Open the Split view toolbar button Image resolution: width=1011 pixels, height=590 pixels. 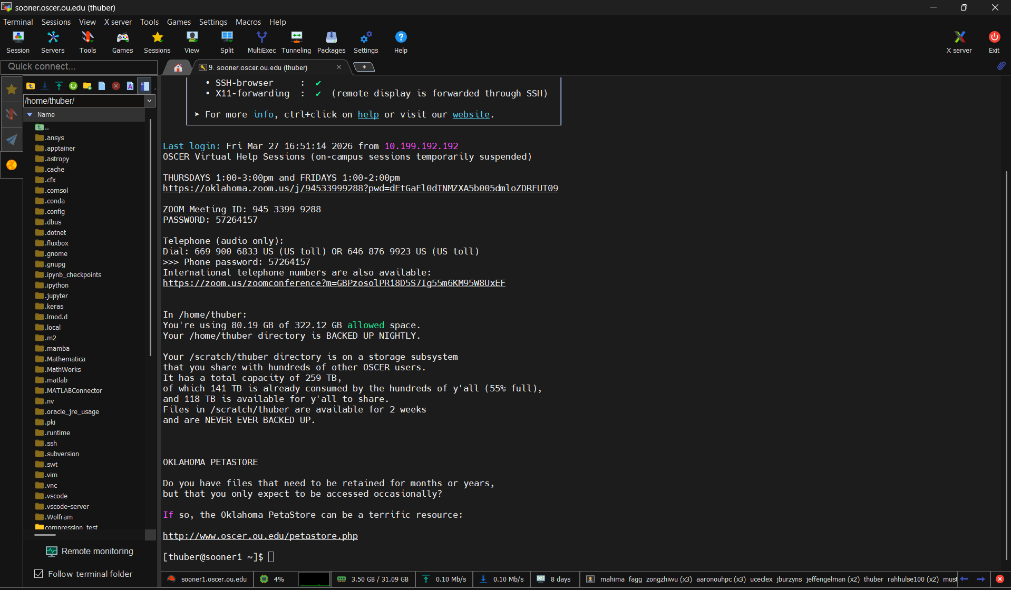click(x=227, y=42)
